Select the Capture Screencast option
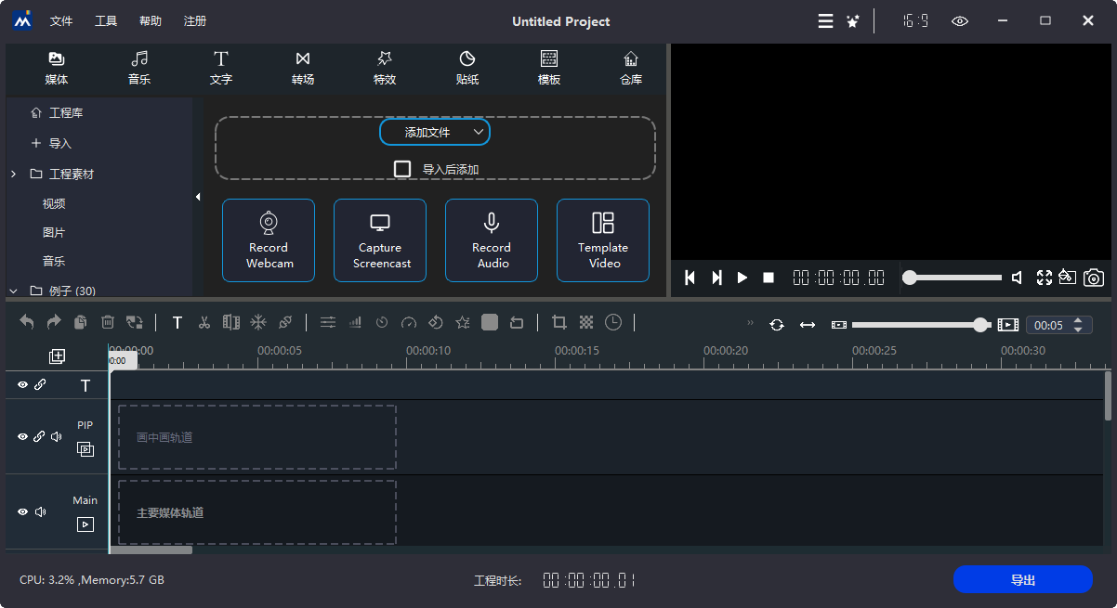This screenshot has height=608, width=1117. point(380,239)
